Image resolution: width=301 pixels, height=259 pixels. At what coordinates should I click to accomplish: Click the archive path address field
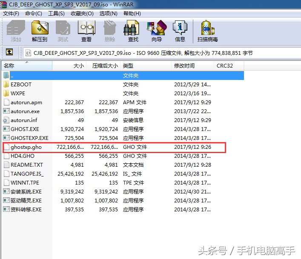click(162, 53)
